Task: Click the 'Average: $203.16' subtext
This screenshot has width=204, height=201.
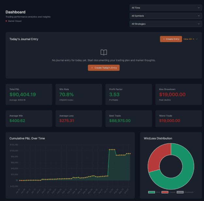Action: pos(17,100)
